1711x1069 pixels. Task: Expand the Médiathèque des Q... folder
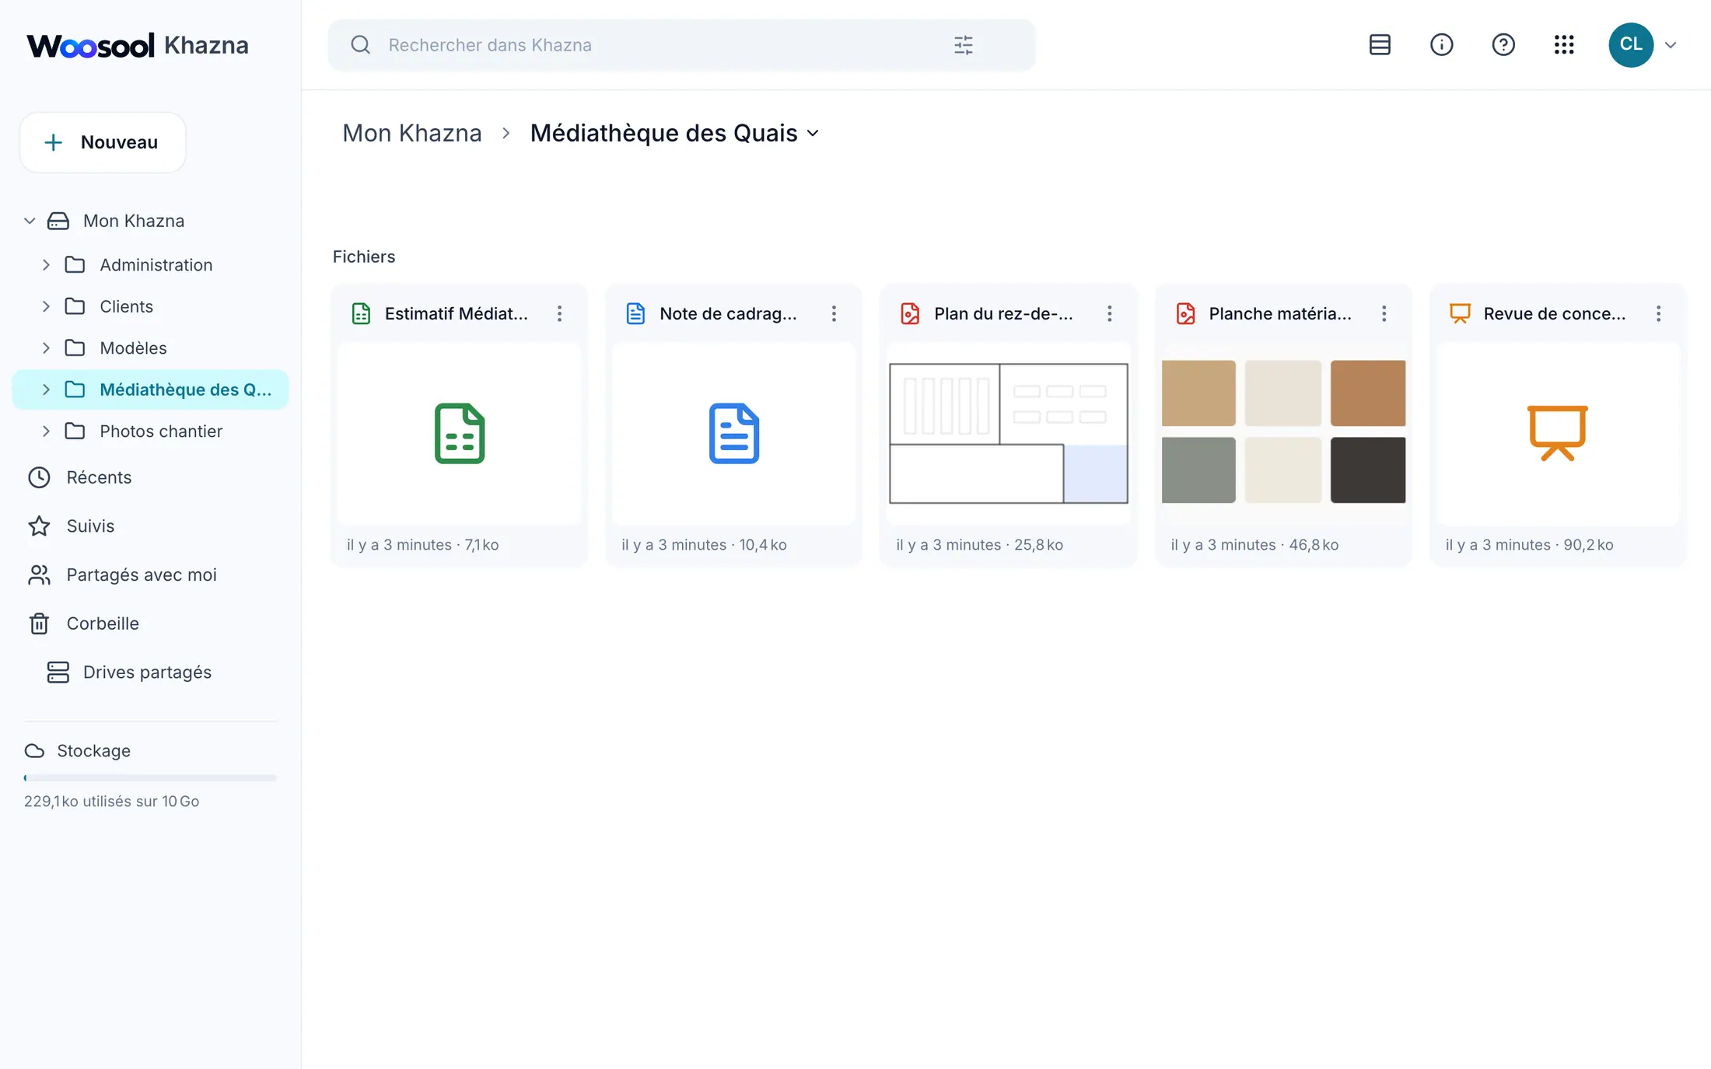[46, 390]
